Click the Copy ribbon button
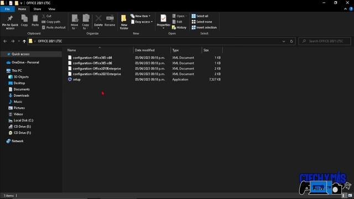Viewport: 354px width, 199px height. (x=24, y=21)
